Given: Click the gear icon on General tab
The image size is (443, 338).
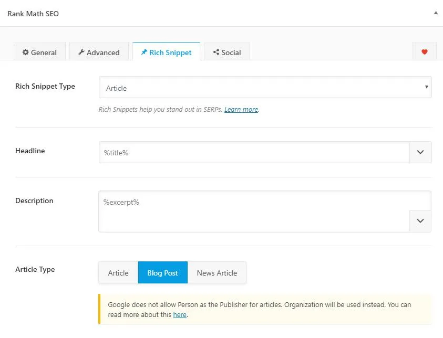Looking at the screenshot, I should [x=25, y=52].
